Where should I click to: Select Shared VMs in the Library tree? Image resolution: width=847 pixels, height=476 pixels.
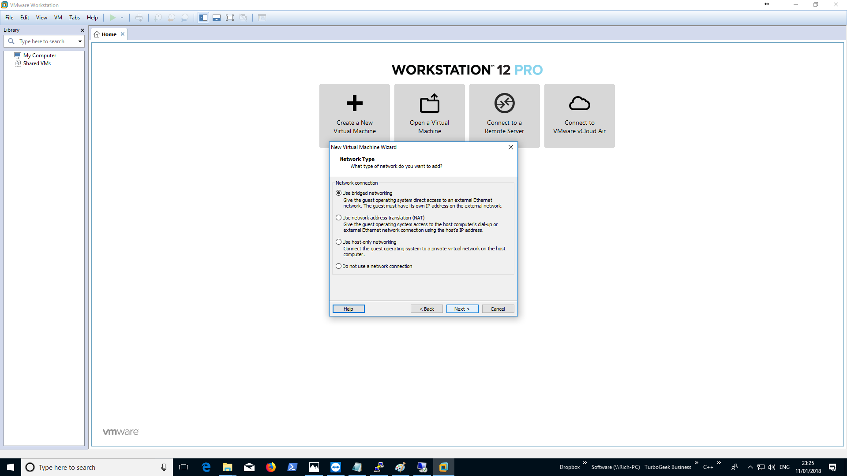coord(37,63)
